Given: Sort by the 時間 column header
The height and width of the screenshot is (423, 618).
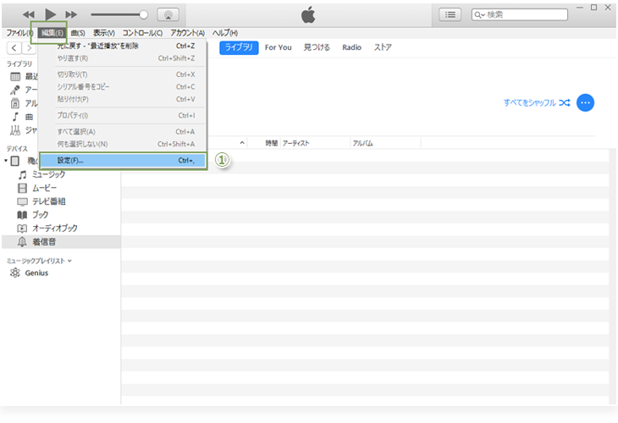Looking at the screenshot, I should (271, 143).
